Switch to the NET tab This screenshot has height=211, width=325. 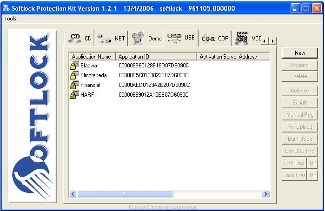111,38
